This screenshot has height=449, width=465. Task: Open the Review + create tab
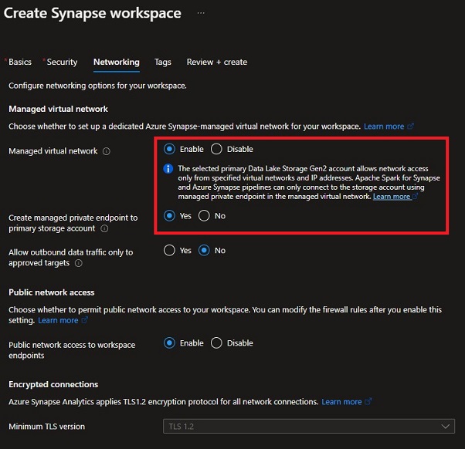click(x=216, y=62)
